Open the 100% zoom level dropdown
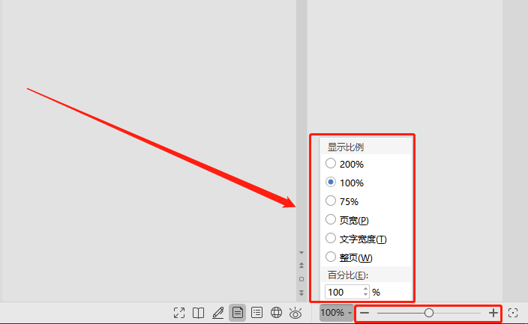The height and width of the screenshot is (324, 528). (x=336, y=313)
